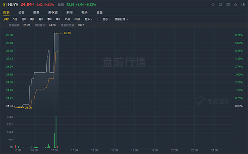248x154 pixels.
Task: Click the four-squares layout grid icon
Action: click(228, 5)
